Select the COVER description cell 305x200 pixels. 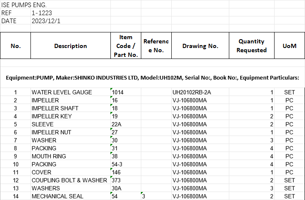pos(41,172)
